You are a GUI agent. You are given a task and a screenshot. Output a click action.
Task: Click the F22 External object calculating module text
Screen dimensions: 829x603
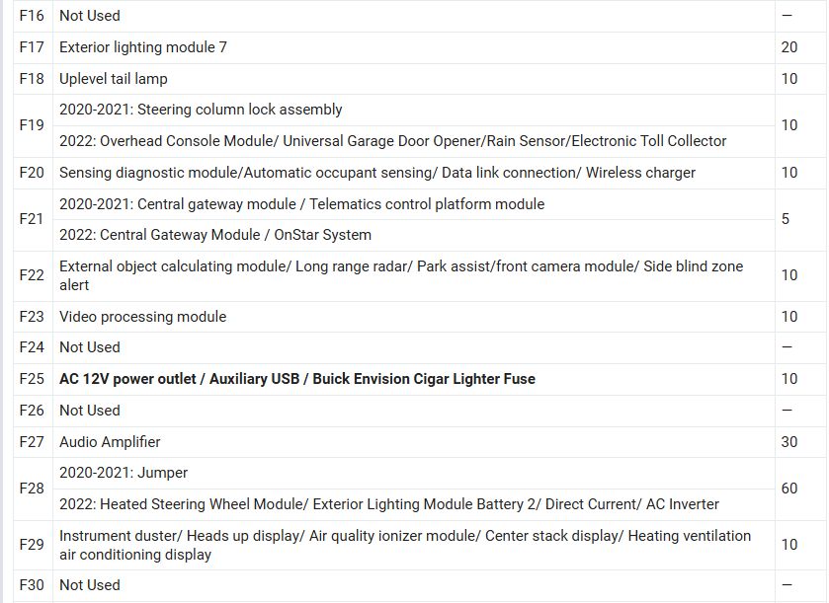pos(400,275)
